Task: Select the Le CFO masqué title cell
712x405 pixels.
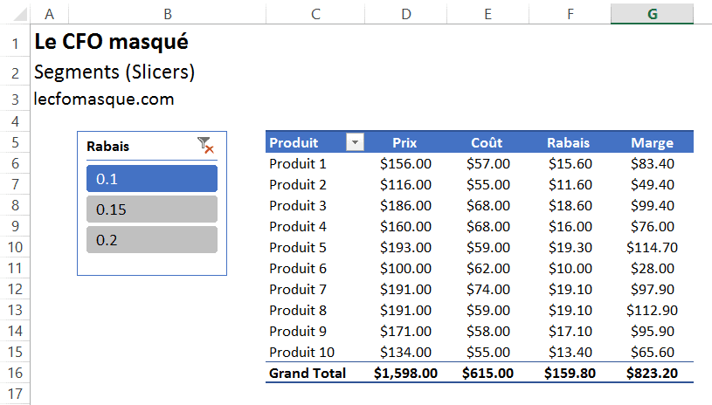Action: (x=110, y=42)
